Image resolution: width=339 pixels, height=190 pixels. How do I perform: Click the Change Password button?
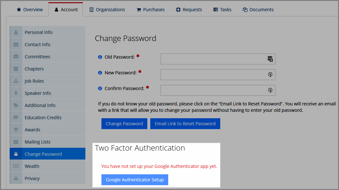point(124,124)
